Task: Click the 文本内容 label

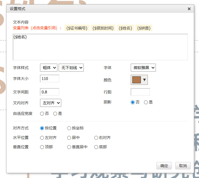Action: coord(21,22)
